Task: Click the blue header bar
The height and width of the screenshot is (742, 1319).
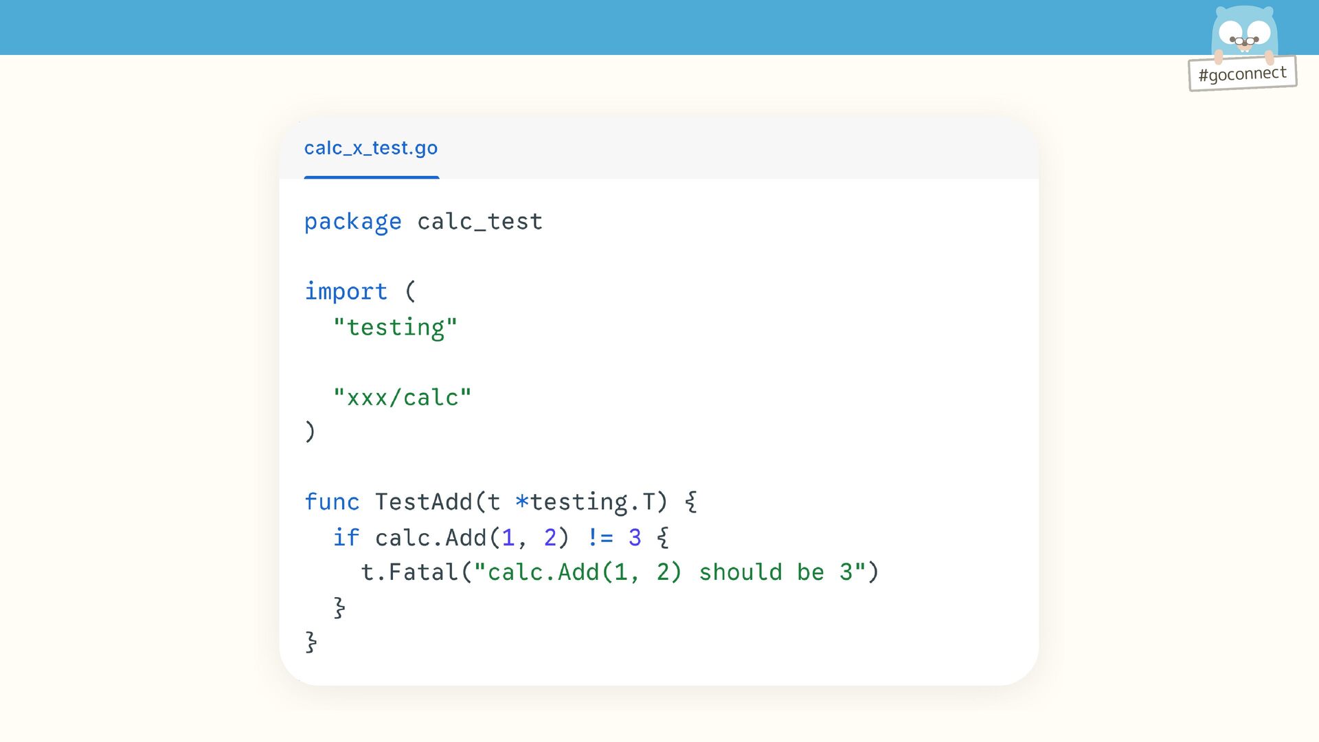Action: (x=618, y=27)
